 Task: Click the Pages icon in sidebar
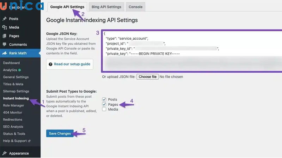pyautogui.click(x=5, y=36)
